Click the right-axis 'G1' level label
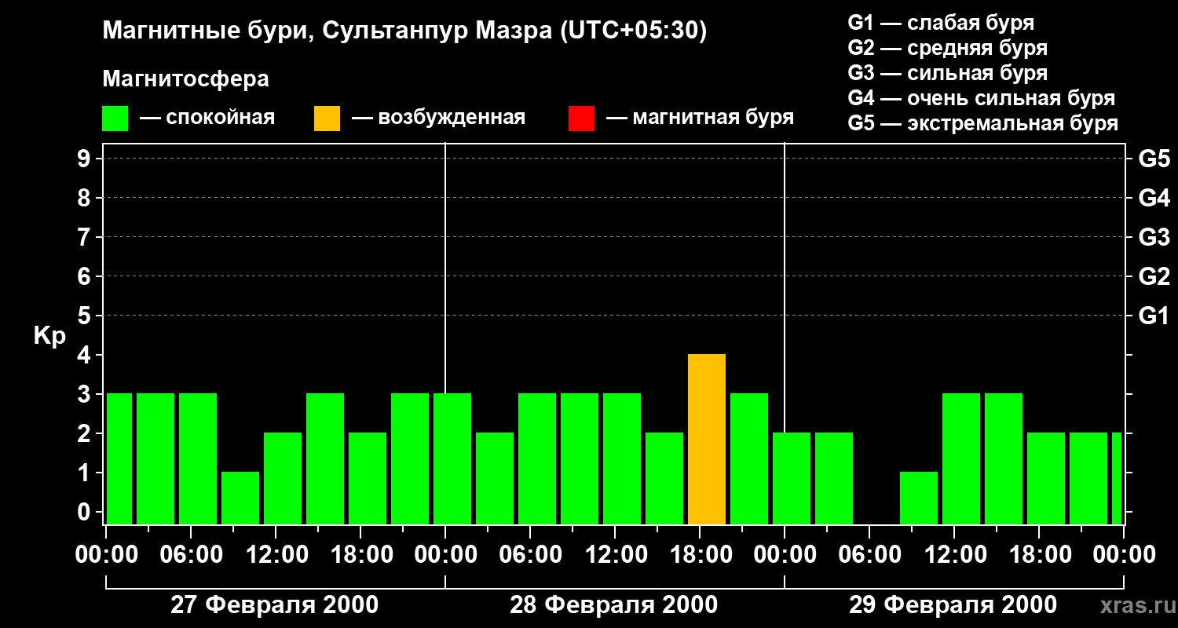This screenshot has width=1178, height=628. [x=1154, y=316]
